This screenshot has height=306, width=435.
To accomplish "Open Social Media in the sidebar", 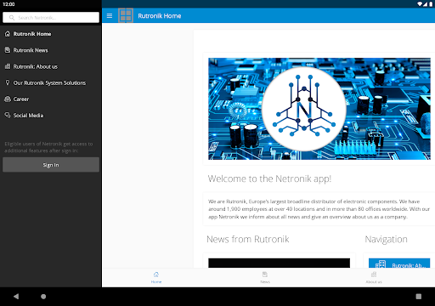I will [51, 116].
